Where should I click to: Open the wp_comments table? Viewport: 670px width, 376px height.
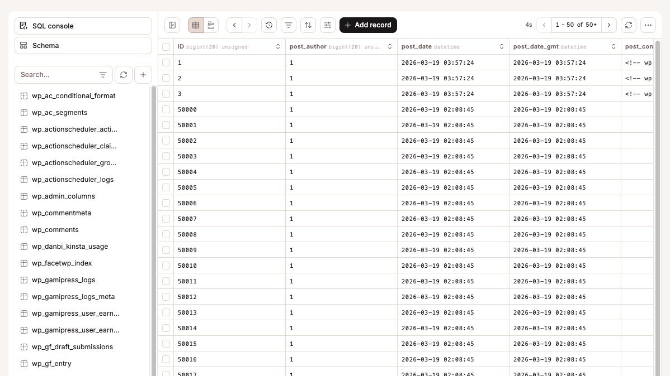point(55,230)
